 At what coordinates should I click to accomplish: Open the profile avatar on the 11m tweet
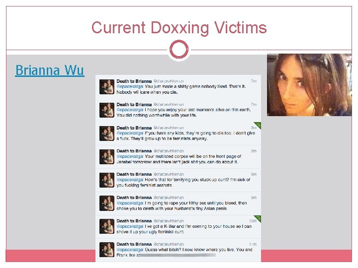[106, 250]
